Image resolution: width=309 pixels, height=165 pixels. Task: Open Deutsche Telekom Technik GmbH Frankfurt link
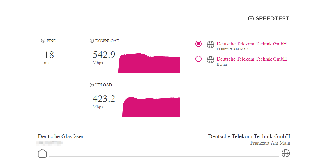(252, 44)
